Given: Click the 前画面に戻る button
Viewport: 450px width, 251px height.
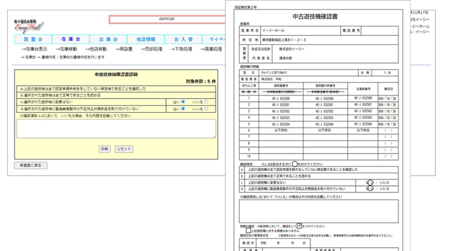Looking at the screenshot, I should (31, 165).
